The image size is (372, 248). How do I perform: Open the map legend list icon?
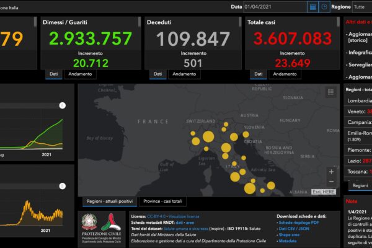click(x=331, y=92)
